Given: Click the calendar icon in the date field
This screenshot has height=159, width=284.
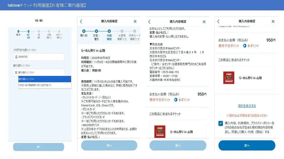Looking at the screenshot, I should click(16, 57).
